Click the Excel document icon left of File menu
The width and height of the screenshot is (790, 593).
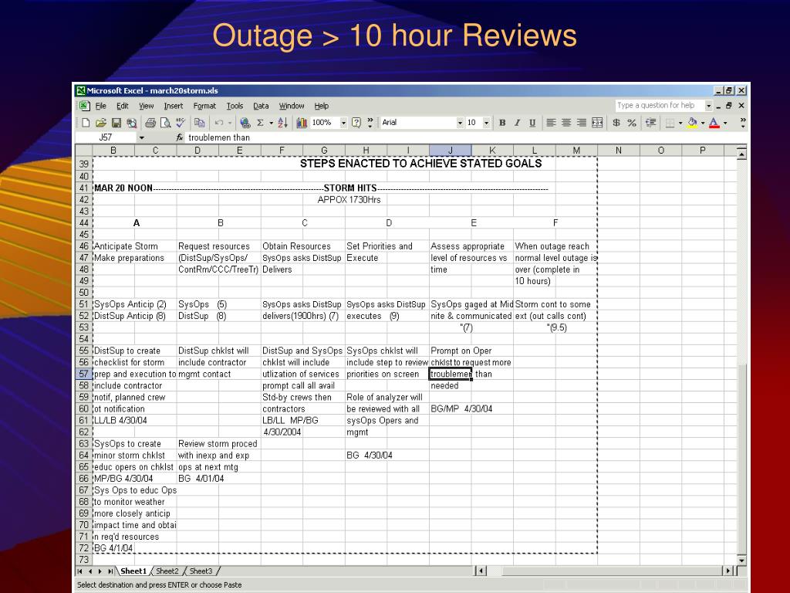coord(84,106)
